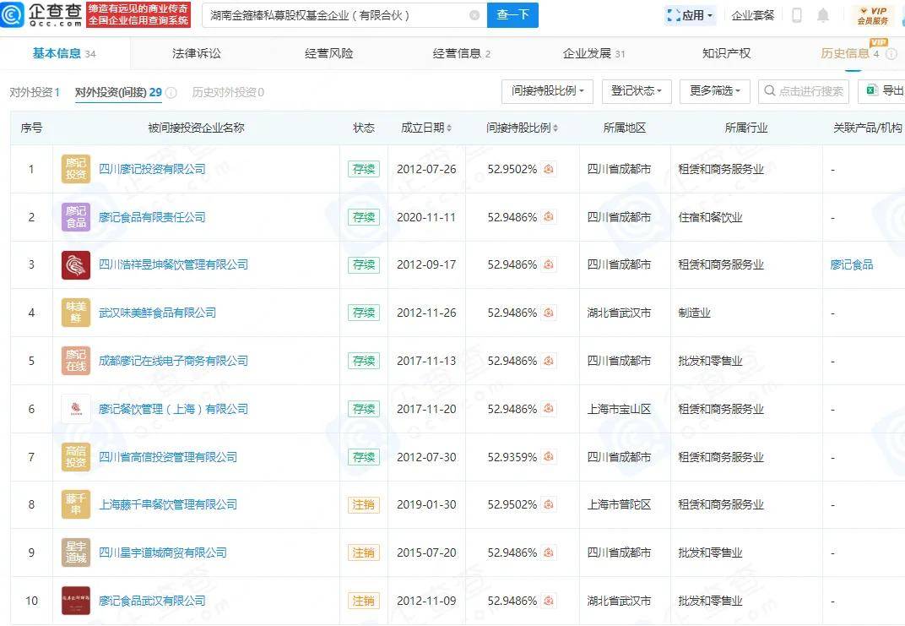
Task: Click the Qcc.com logo icon
Action: [x=13, y=14]
